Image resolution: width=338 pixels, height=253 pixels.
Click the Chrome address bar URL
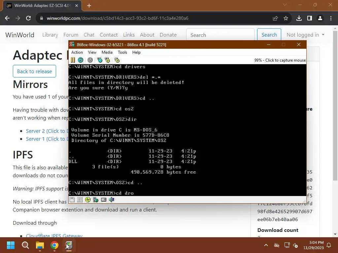click(118, 18)
